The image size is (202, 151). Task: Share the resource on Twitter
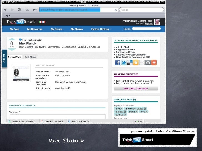click(x=124, y=63)
